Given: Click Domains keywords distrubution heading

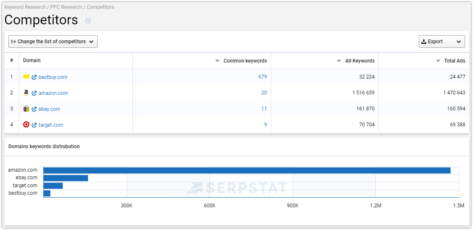Looking at the screenshot, I should [x=44, y=146].
